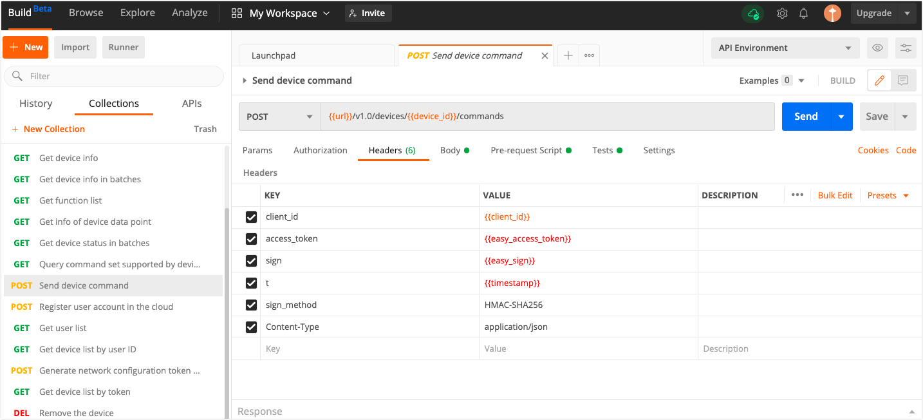
Task: Select the Get device info request
Action: point(113,158)
